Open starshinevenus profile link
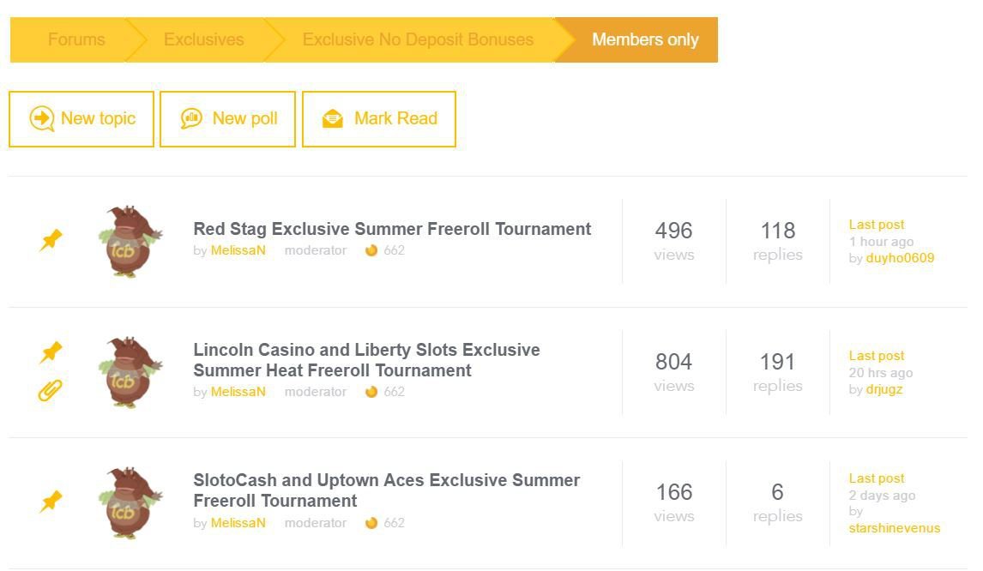The height and width of the screenshot is (571, 983). (895, 528)
